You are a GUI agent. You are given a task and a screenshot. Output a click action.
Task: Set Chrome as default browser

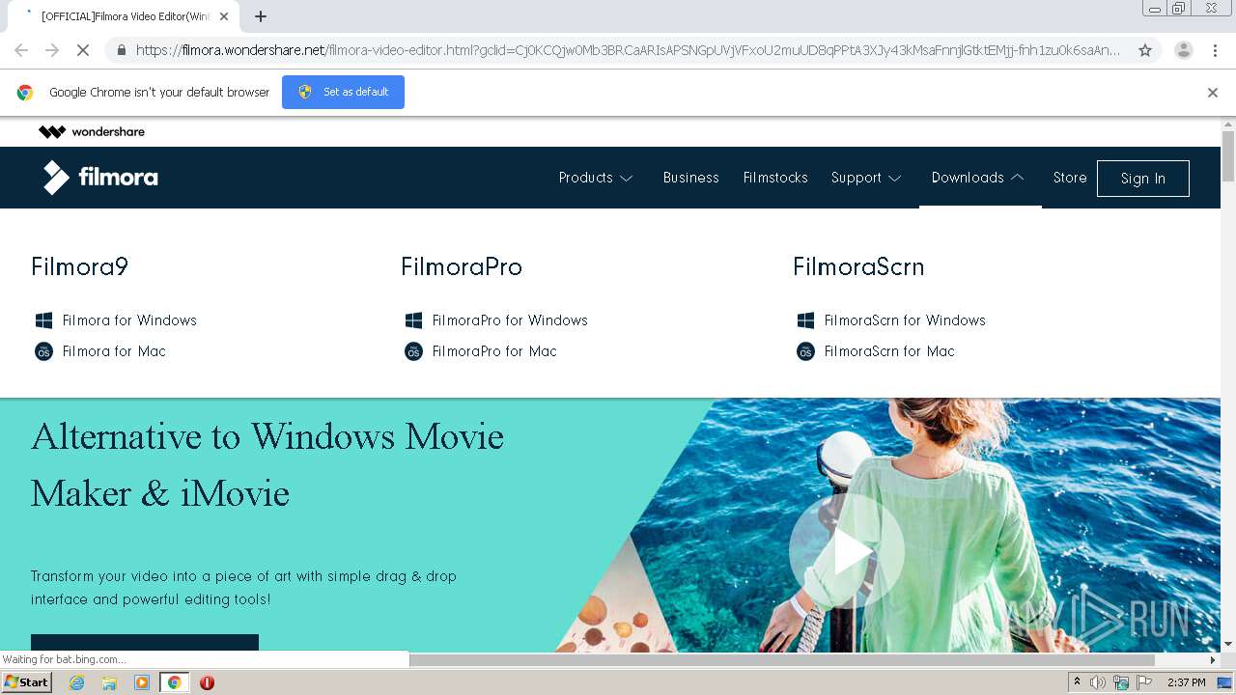click(x=343, y=92)
